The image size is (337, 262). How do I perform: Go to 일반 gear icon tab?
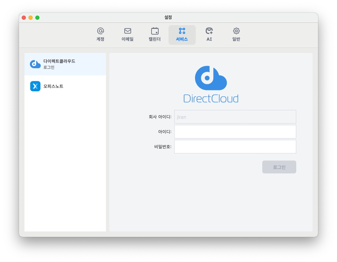(236, 31)
